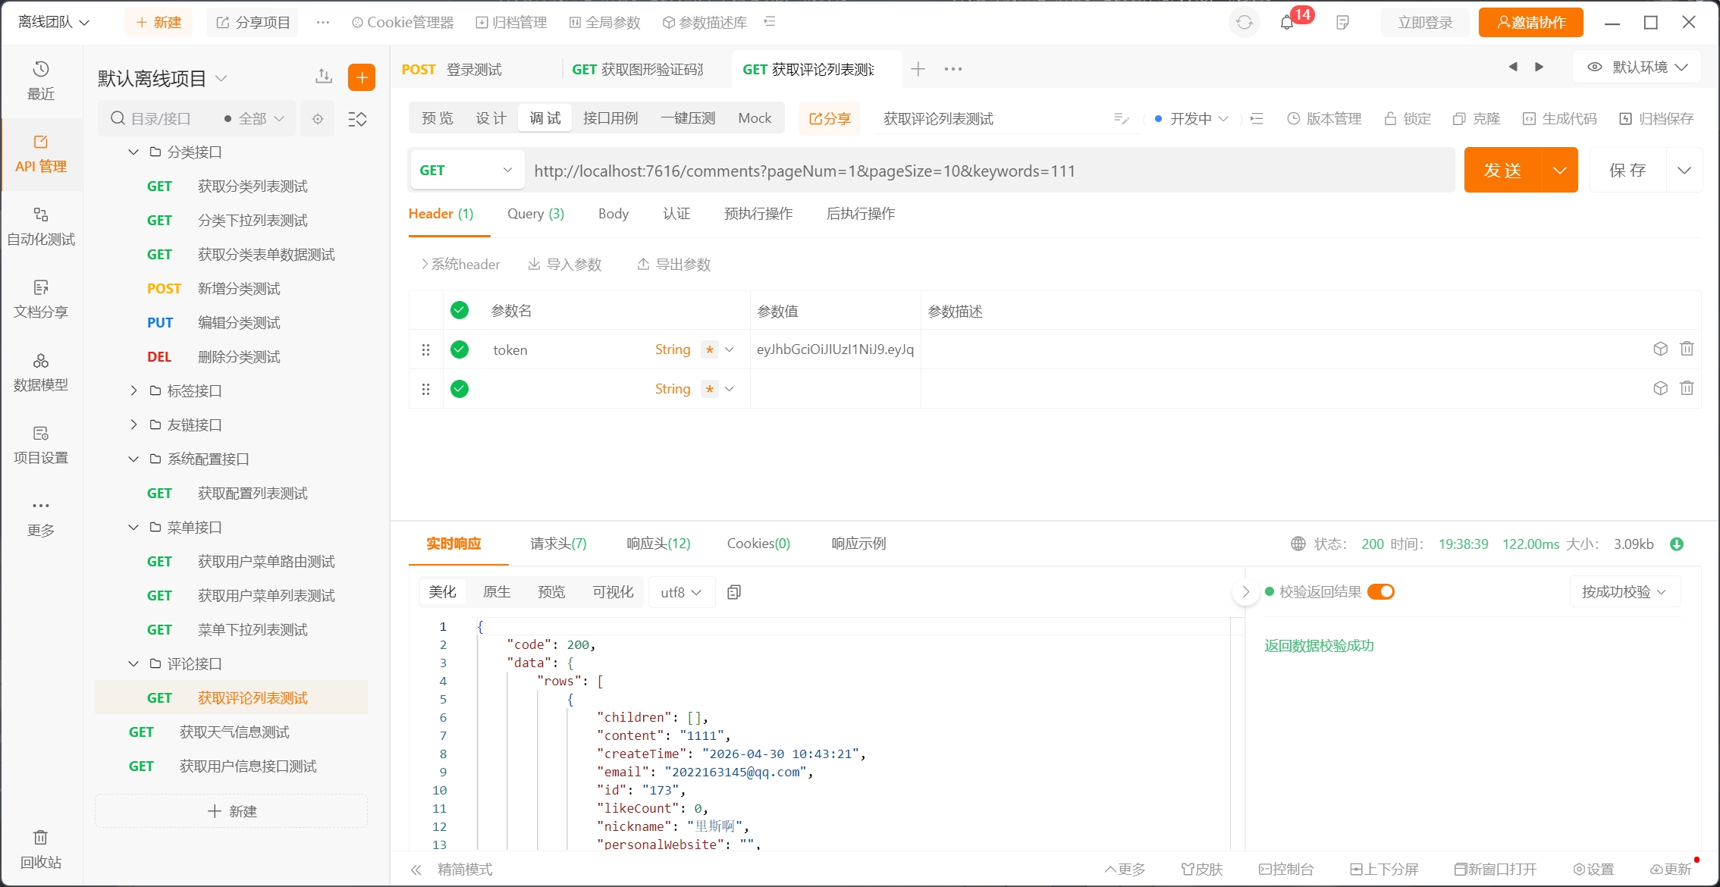Viewport: 1720px width, 887px height.
Task: Open the notifications bell icon
Action: coord(1287,23)
